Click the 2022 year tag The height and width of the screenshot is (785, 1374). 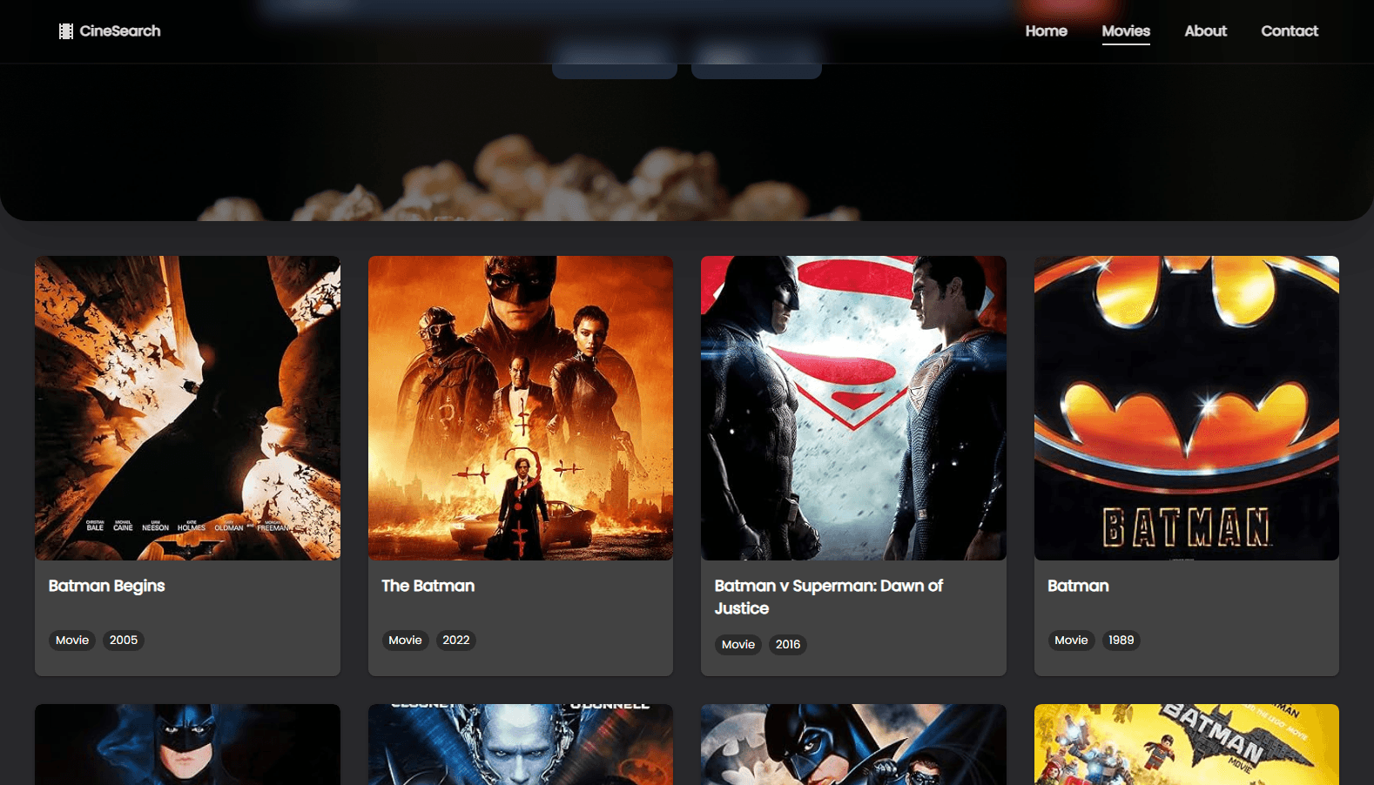(456, 641)
